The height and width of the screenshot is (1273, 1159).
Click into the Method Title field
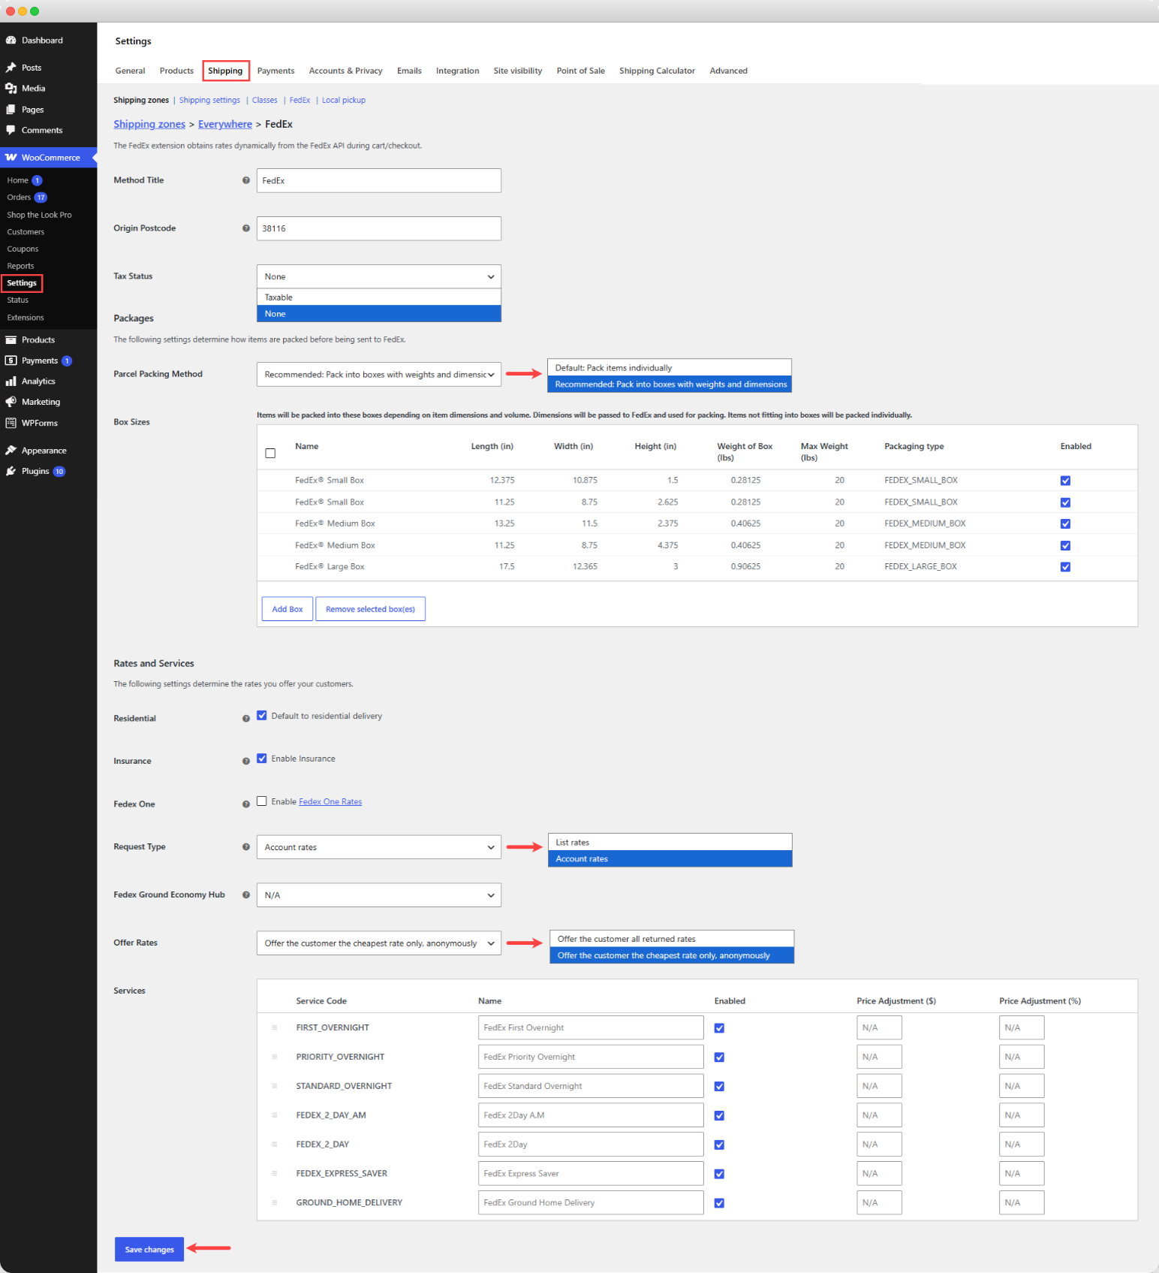(379, 180)
